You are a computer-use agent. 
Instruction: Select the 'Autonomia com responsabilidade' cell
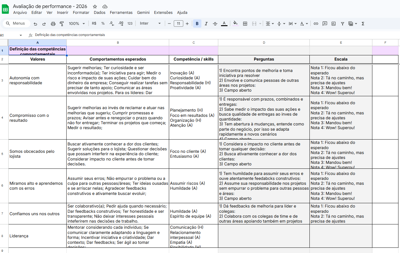tap(37, 80)
